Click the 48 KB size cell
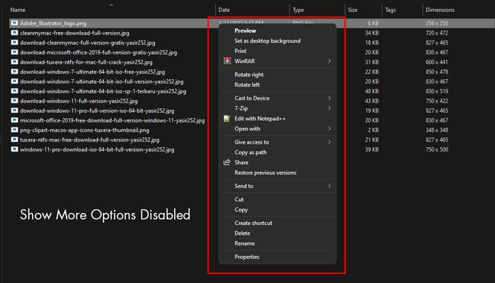Image resolution: width=495 pixels, height=283 pixels. [x=372, y=91]
